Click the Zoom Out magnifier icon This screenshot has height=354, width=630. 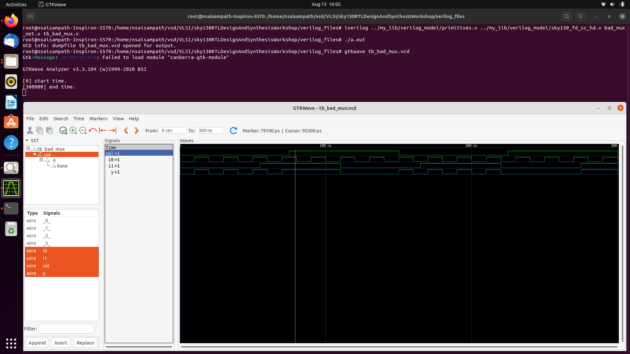click(83, 130)
